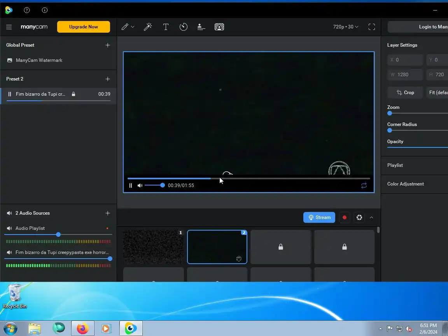This screenshot has width=448, height=336.
Task: Click the ManyCam logo in title bar
Action: [9, 10]
